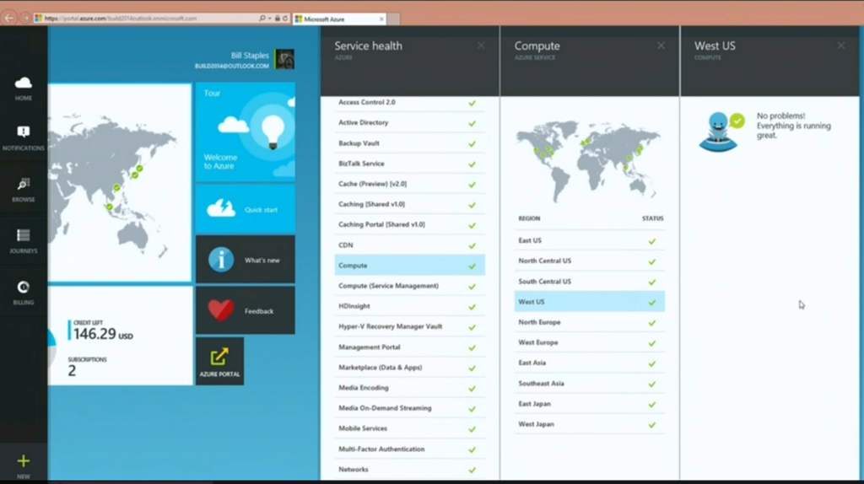This screenshot has height=484, width=864.
Task: Select Mobile Services row
Action: (409, 428)
